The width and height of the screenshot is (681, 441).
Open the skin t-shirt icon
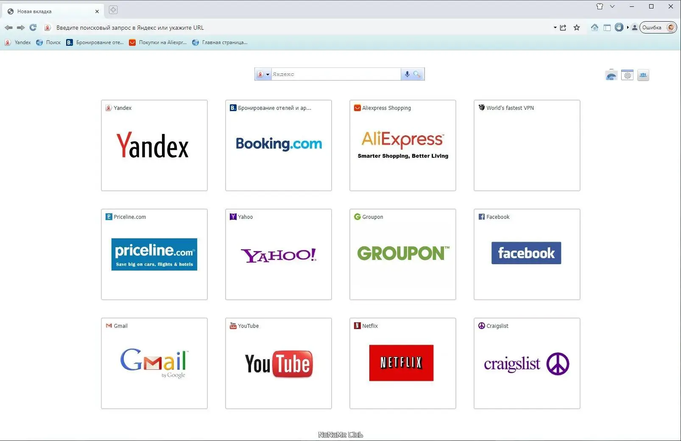600,6
